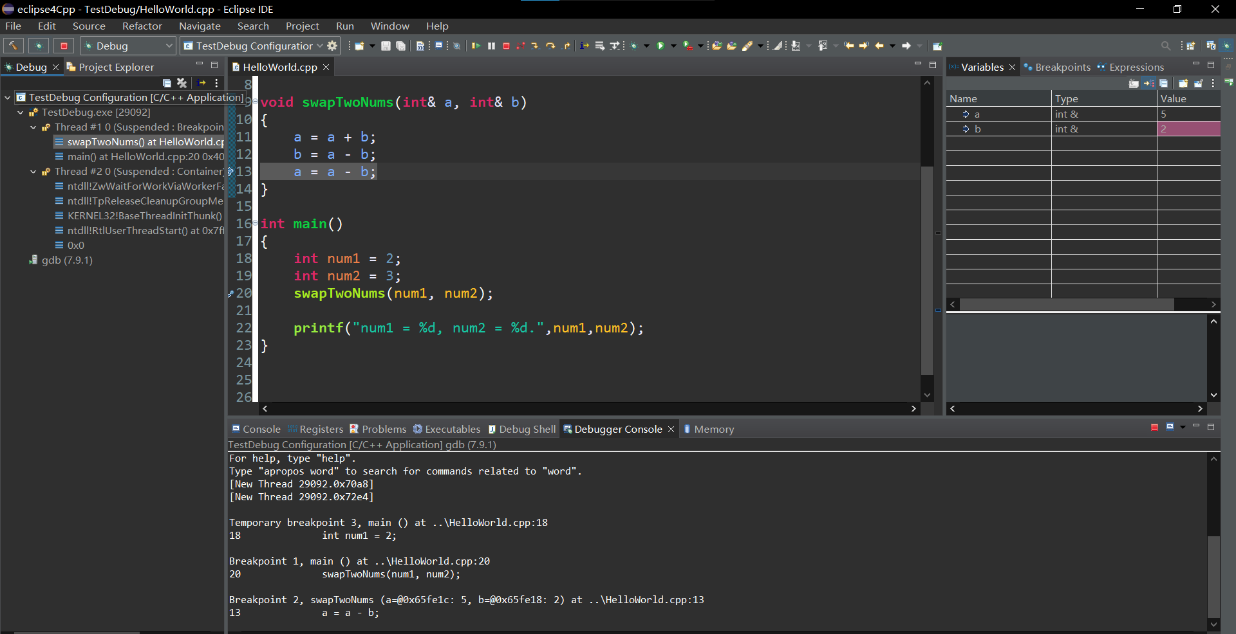The height and width of the screenshot is (634, 1236).
Task: Select gdb (7.9.1) in Debug view
Action: (67, 260)
